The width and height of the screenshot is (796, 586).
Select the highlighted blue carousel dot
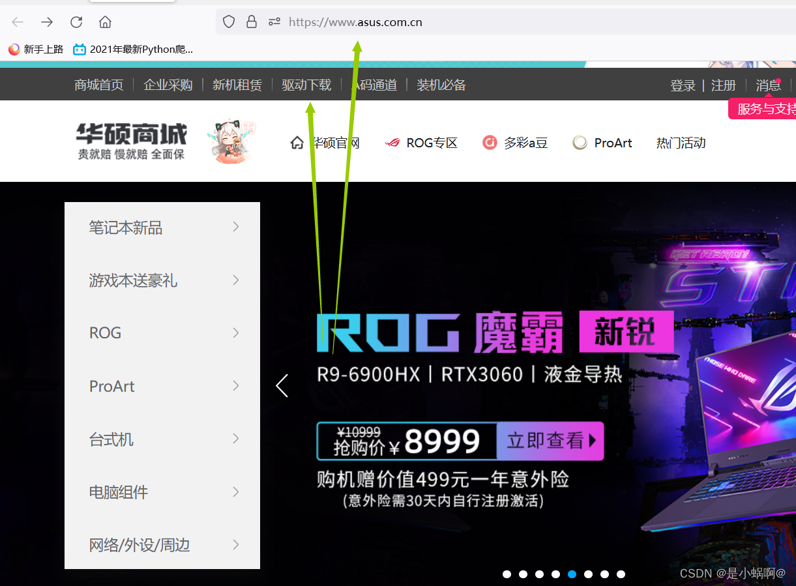[x=572, y=574]
